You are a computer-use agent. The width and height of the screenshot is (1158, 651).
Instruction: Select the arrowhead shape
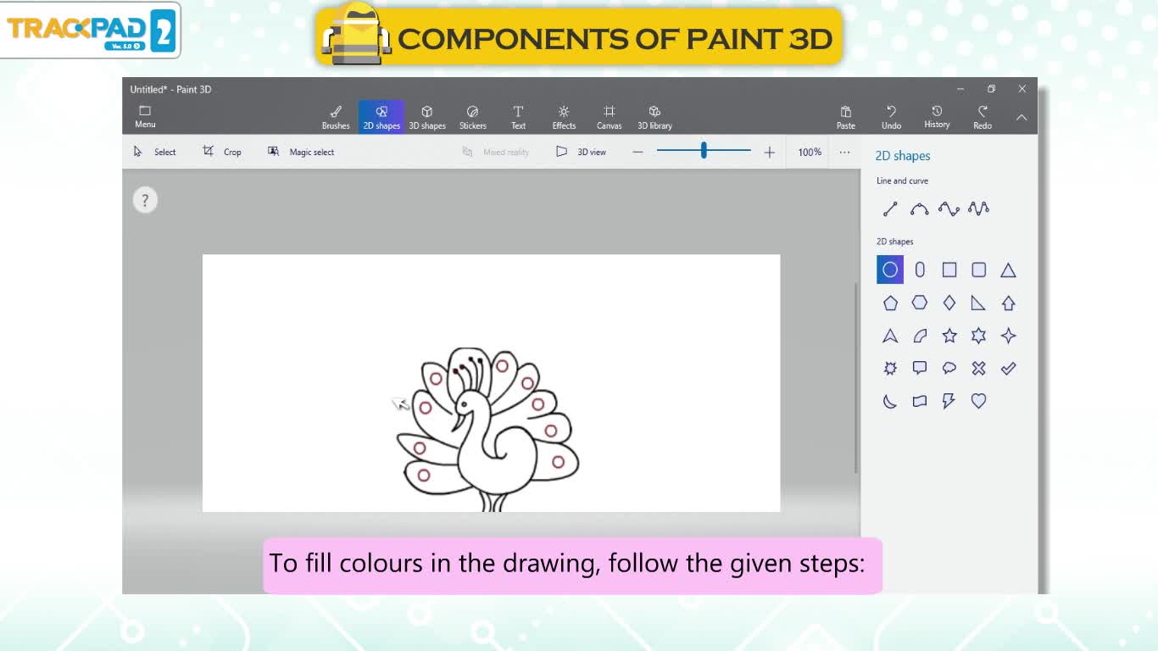890,336
